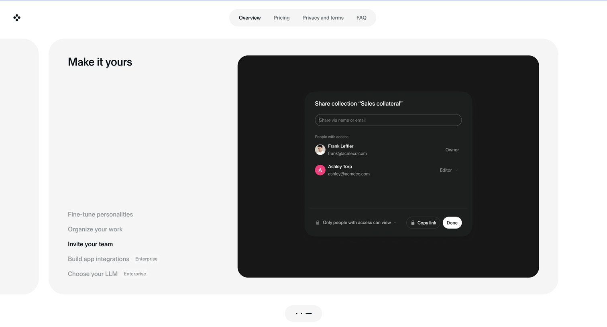The width and height of the screenshot is (607, 327).
Task: Click Frank Leffler's avatar photo
Action: [x=320, y=150]
